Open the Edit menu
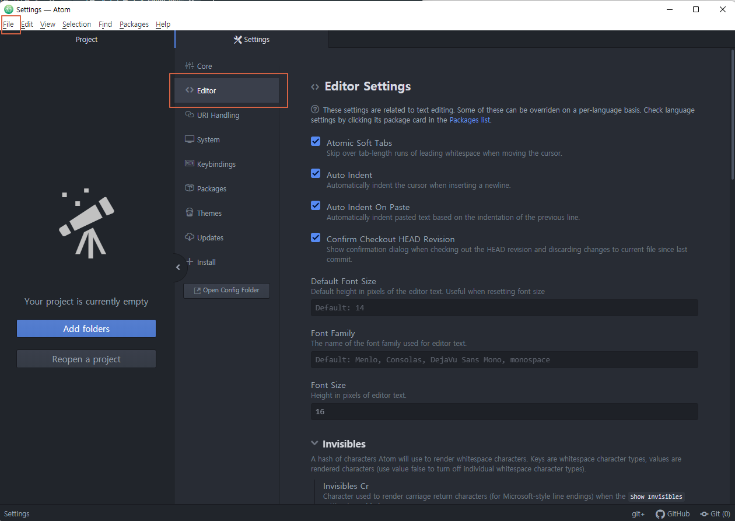This screenshot has height=521, width=735. click(x=27, y=24)
